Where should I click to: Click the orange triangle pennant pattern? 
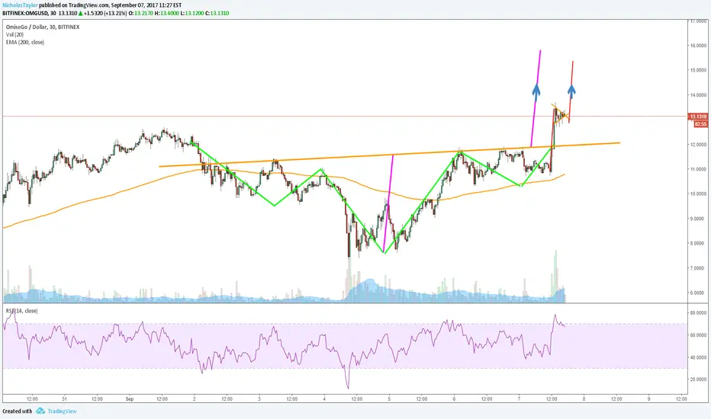[560, 114]
